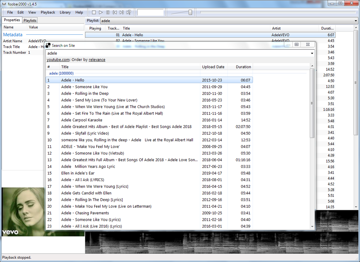Open the Edit menu
Screen dimensions: 360x262
point(20,12)
